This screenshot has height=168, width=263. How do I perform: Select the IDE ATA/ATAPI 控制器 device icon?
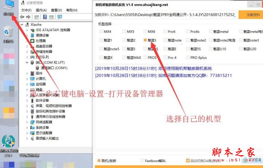[32, 30]
